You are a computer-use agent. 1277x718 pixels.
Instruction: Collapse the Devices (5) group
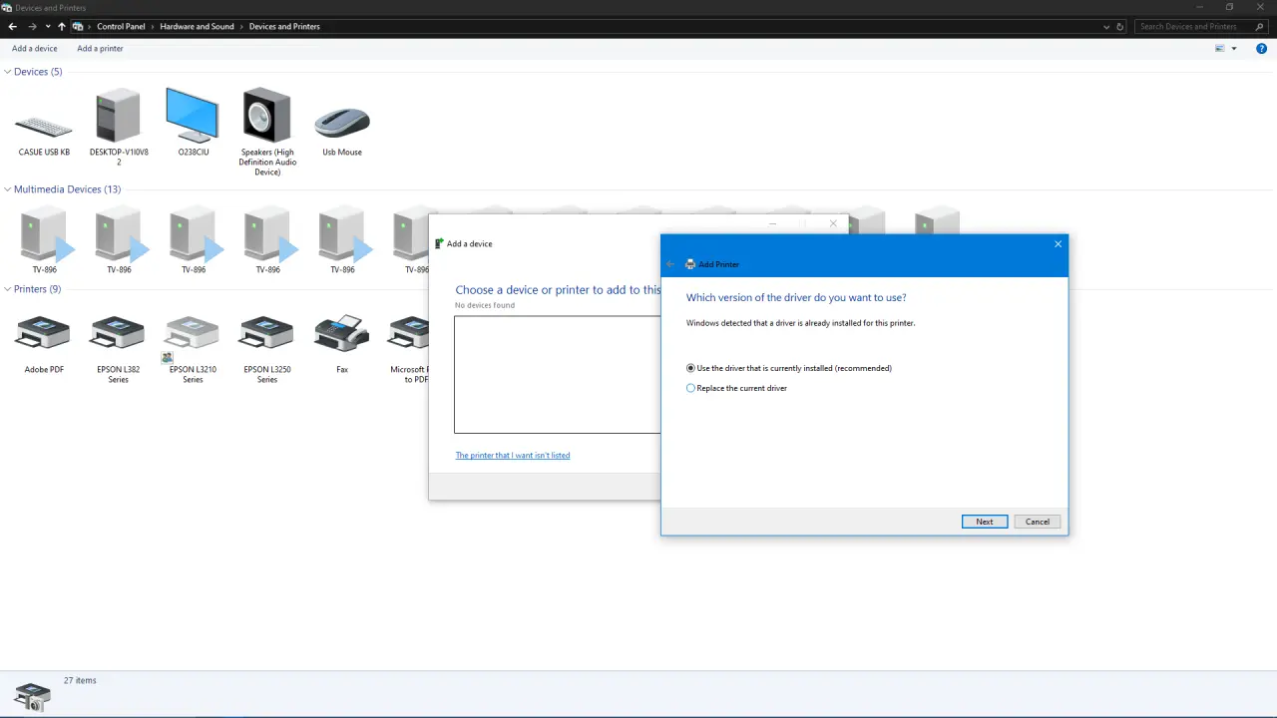coord(8,72)
